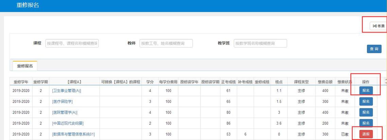Viewport: 387px width, 140px height.
Task: Click the 缴费状态 column header
Action: 344,82
